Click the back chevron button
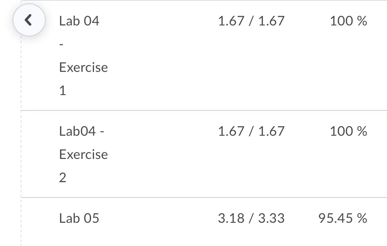 point(29,20)
